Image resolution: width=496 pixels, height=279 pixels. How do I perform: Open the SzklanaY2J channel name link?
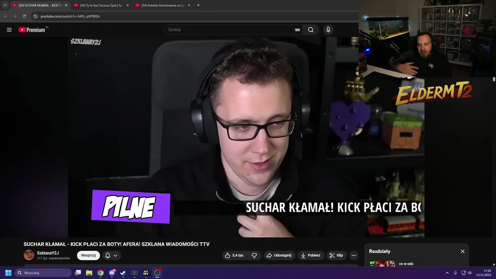pyautogui.click(x=48, y=253)
